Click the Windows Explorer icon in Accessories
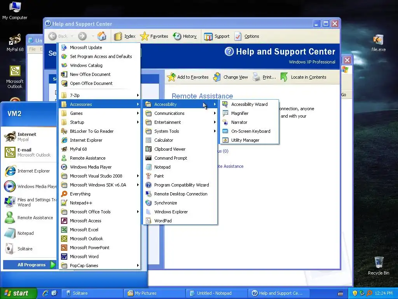The height and width of the screenshot is (299, 398). point(148,212)
